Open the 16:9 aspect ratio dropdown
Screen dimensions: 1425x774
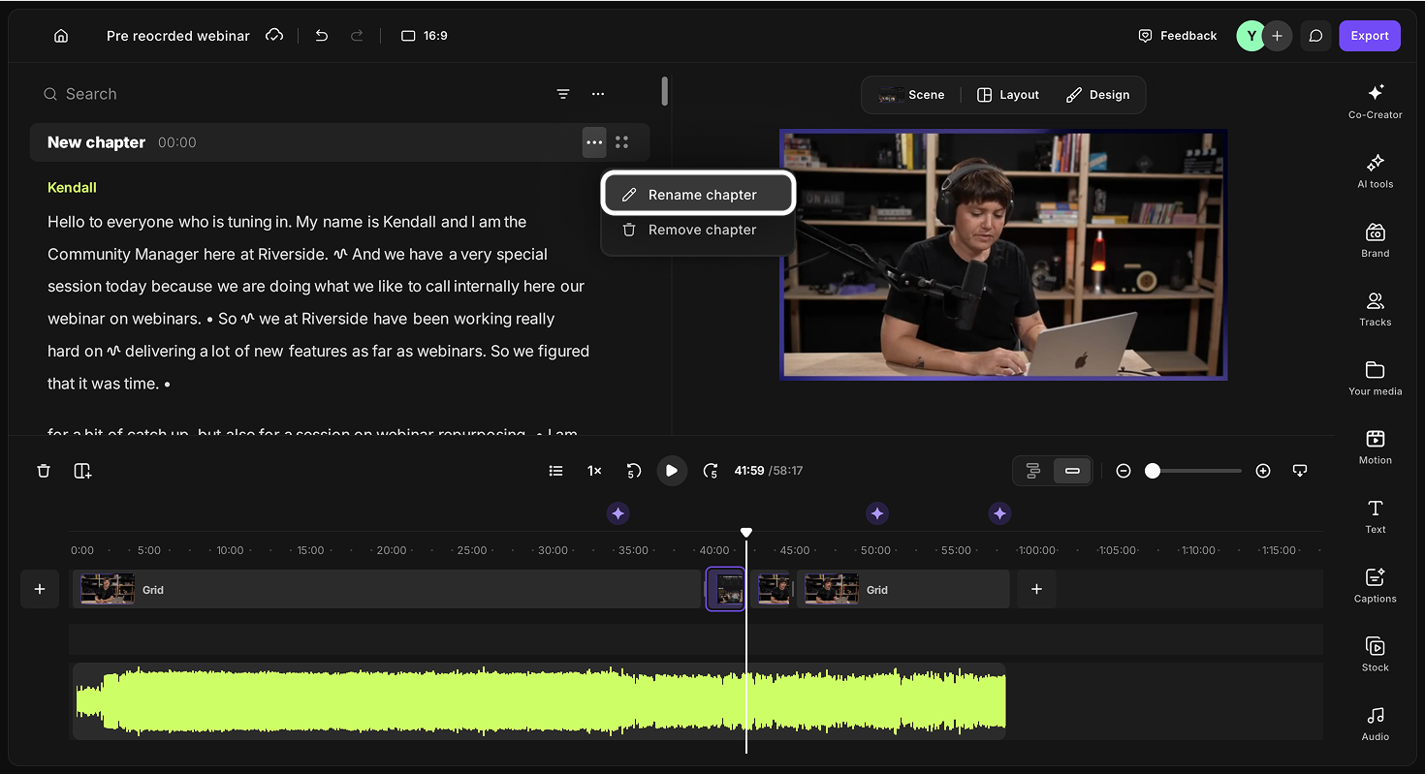pos(425,36)
